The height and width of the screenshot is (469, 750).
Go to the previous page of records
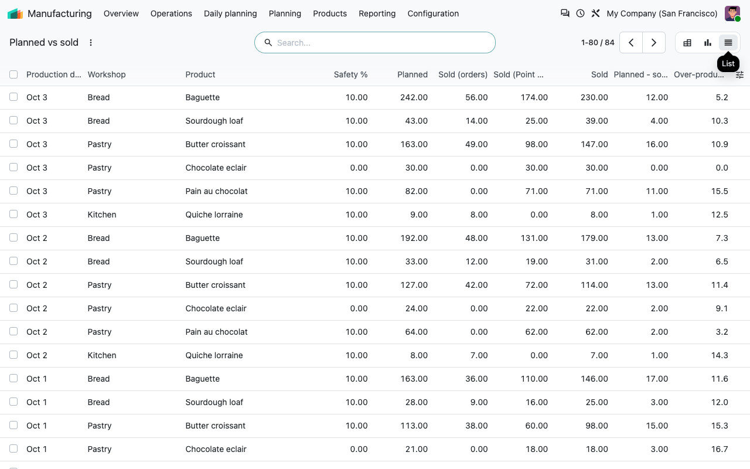[x=631, y=43]
